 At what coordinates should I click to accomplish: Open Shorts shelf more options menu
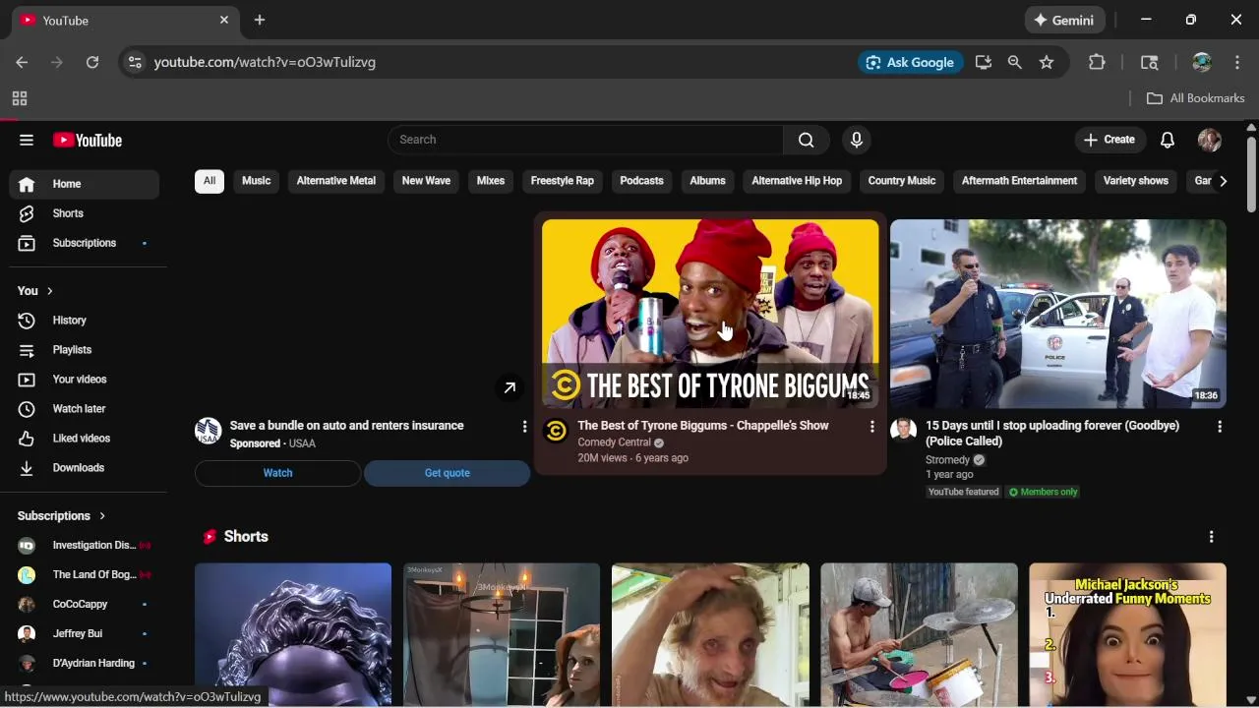pyautogui.click(x=1211, y=537)
